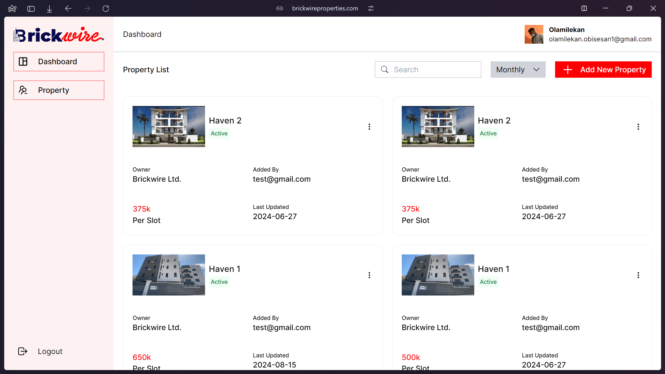Image resolution: width=665 pixels, height=374 pixels.
Task: Click Olamilekan's profile avatar
Action: 534,34
